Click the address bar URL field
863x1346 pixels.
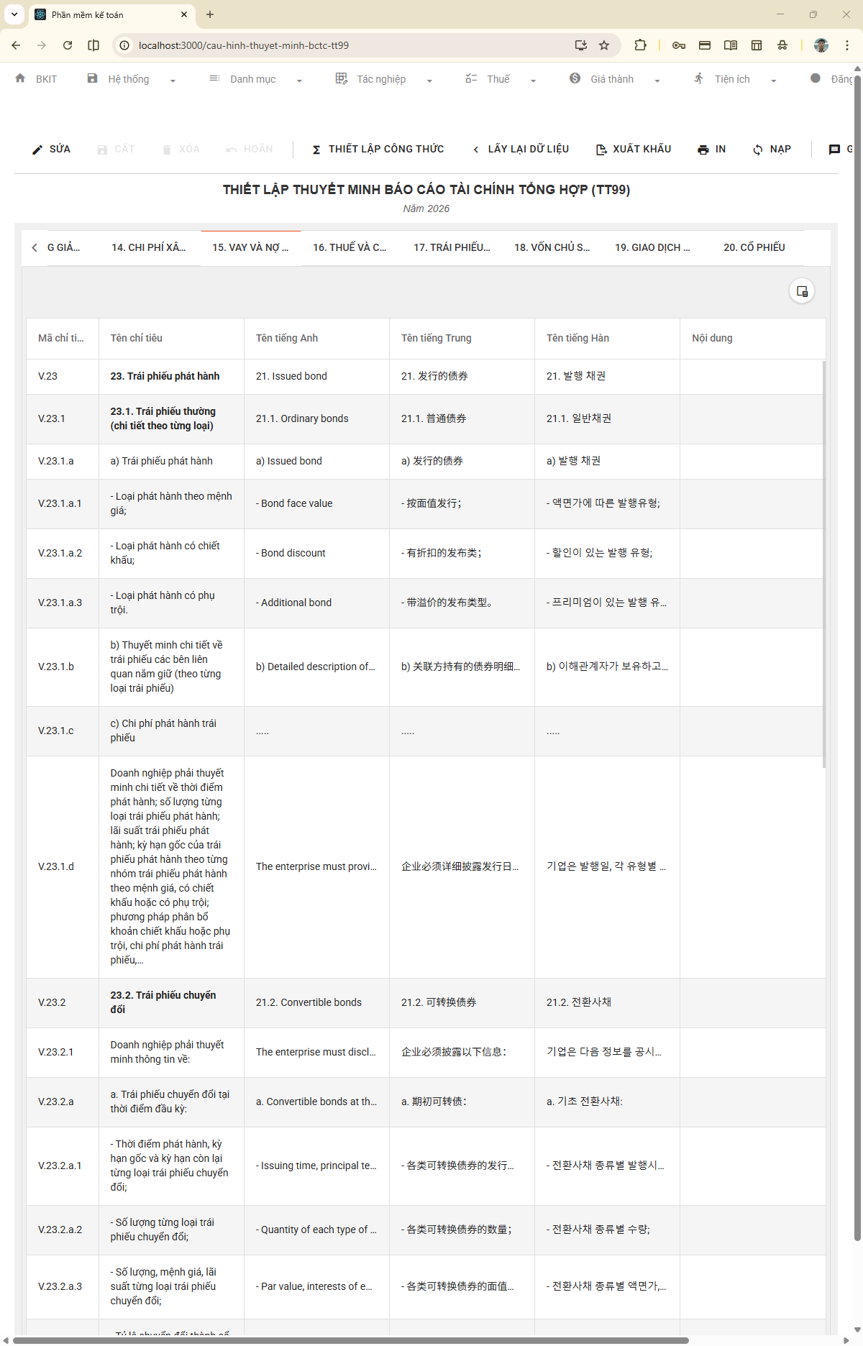click(x=345, y=45)
